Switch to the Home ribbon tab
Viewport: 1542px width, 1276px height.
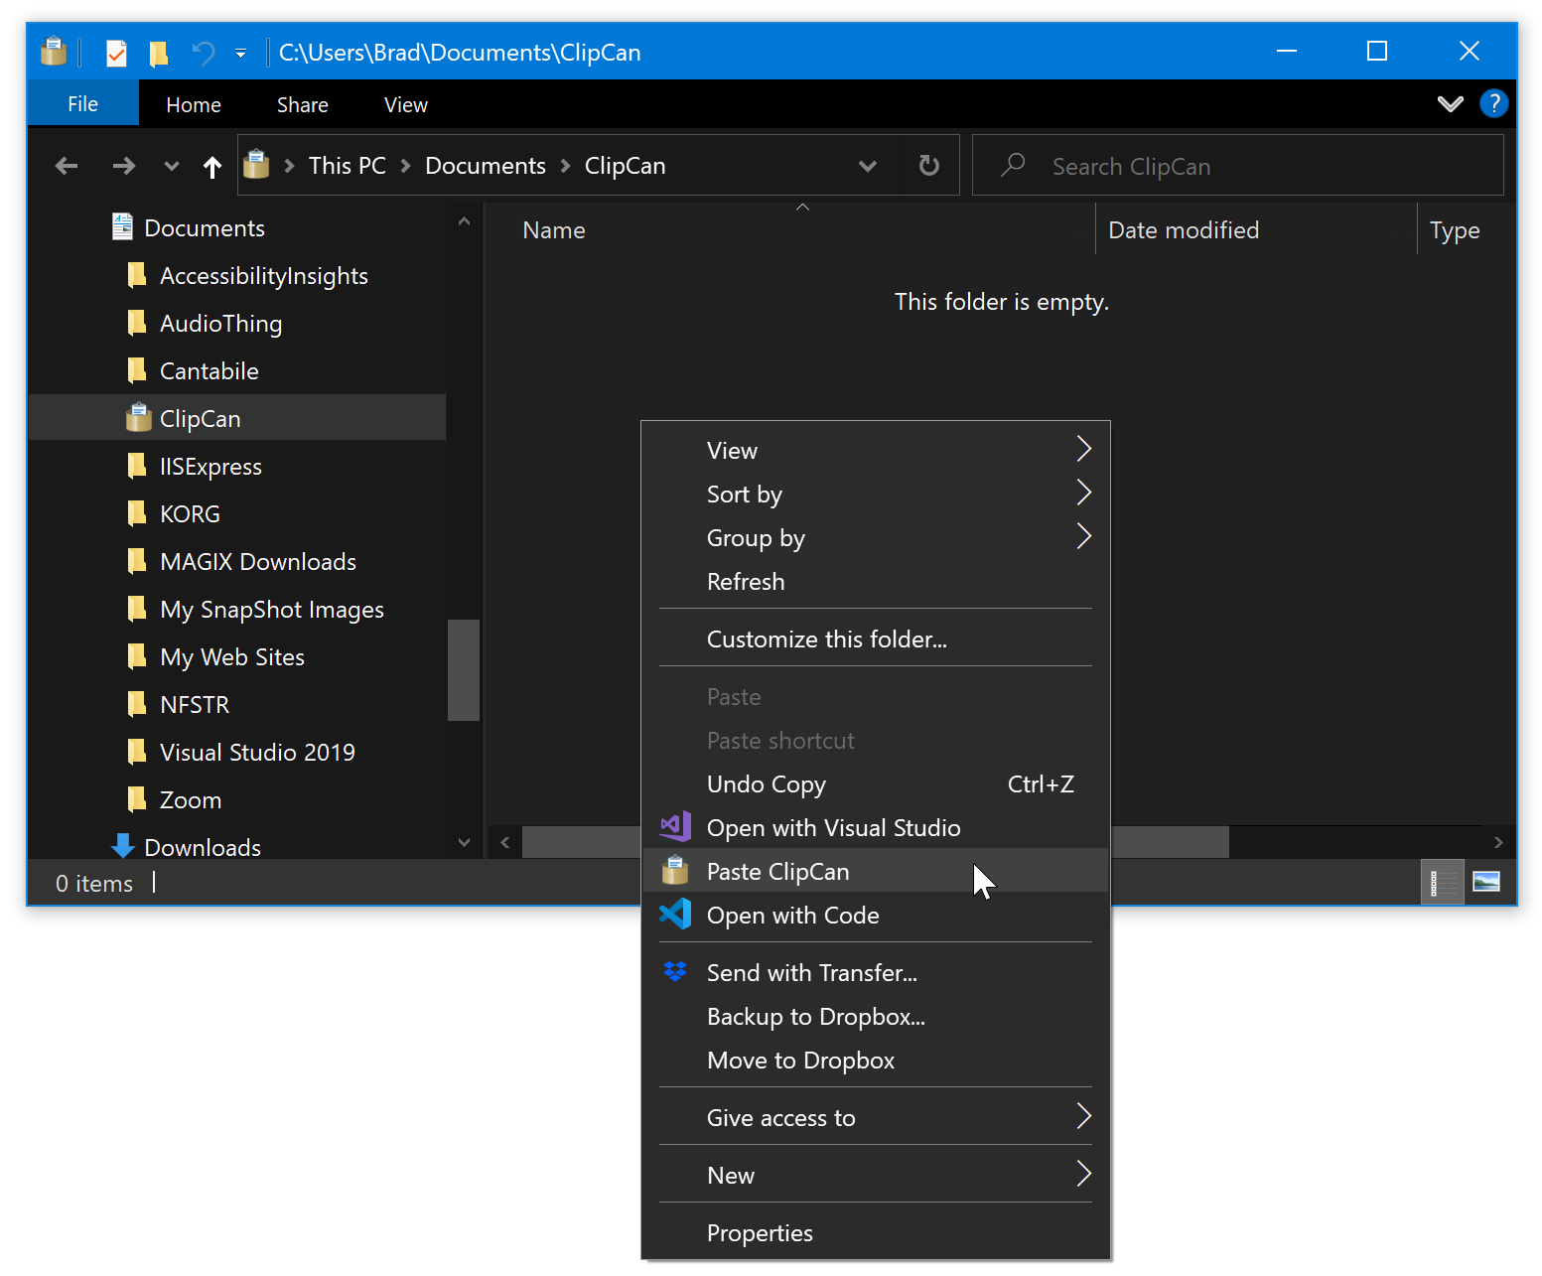tap(194, 104)
